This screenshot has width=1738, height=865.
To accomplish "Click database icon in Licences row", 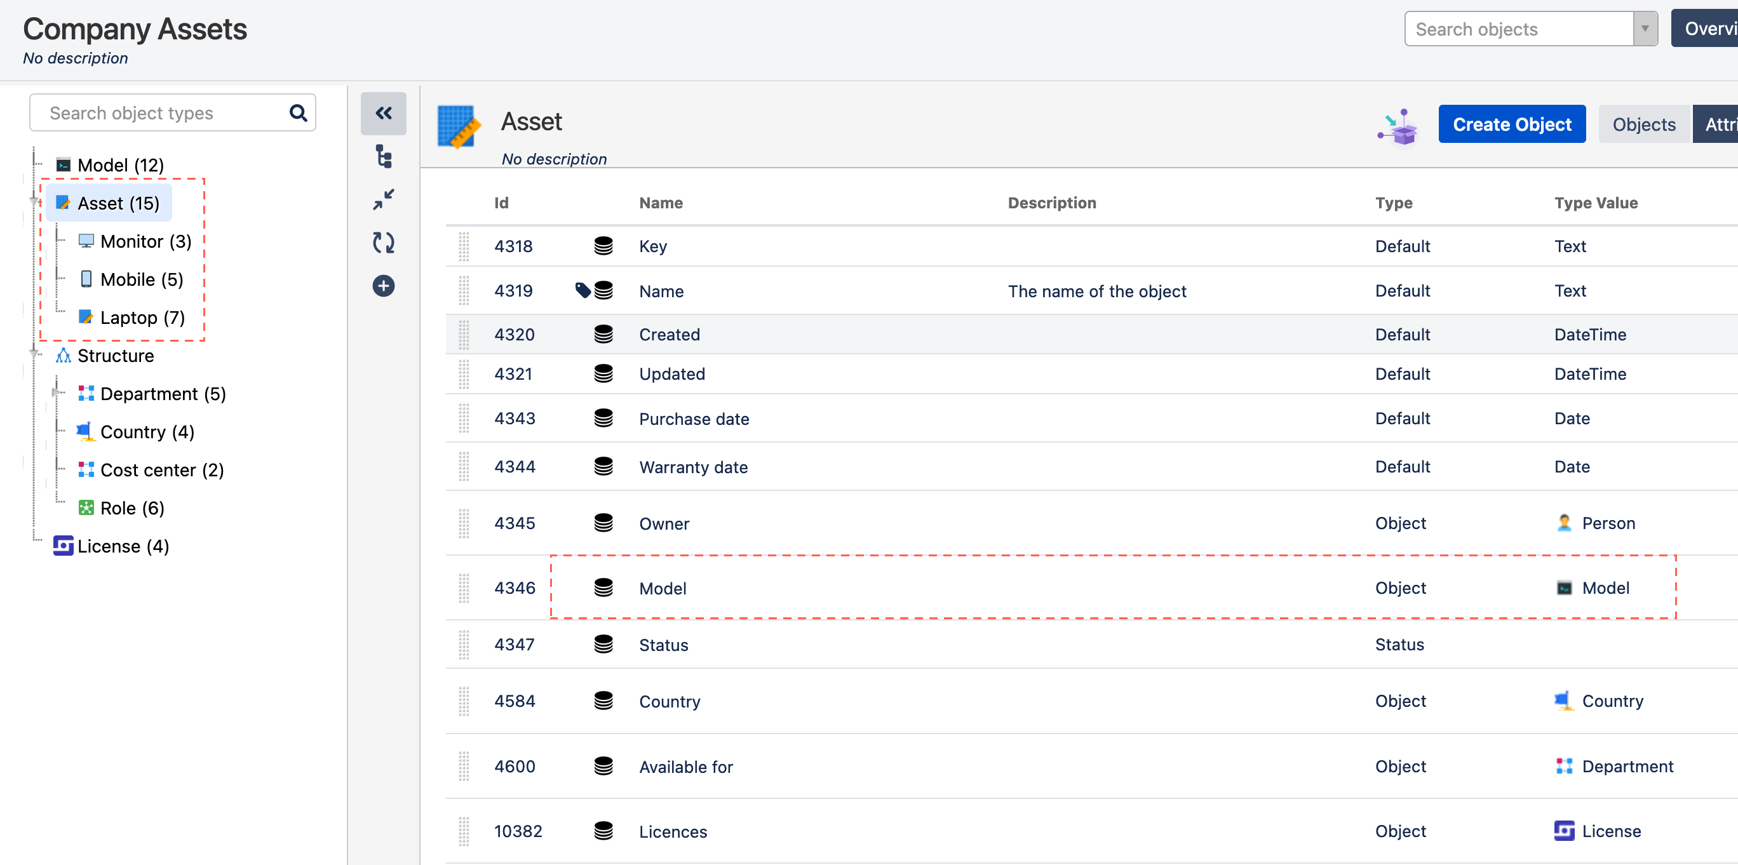I will click(x=603, y=831).
